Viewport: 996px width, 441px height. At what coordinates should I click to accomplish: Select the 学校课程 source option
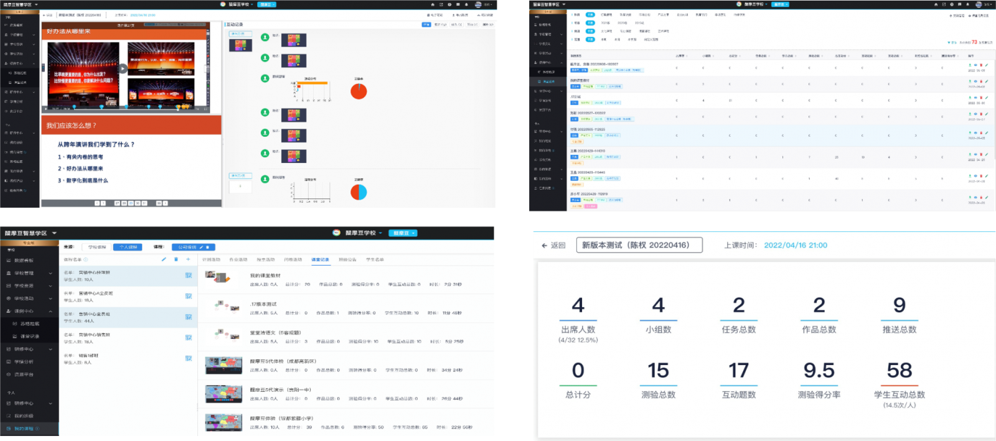click(97, 247)
